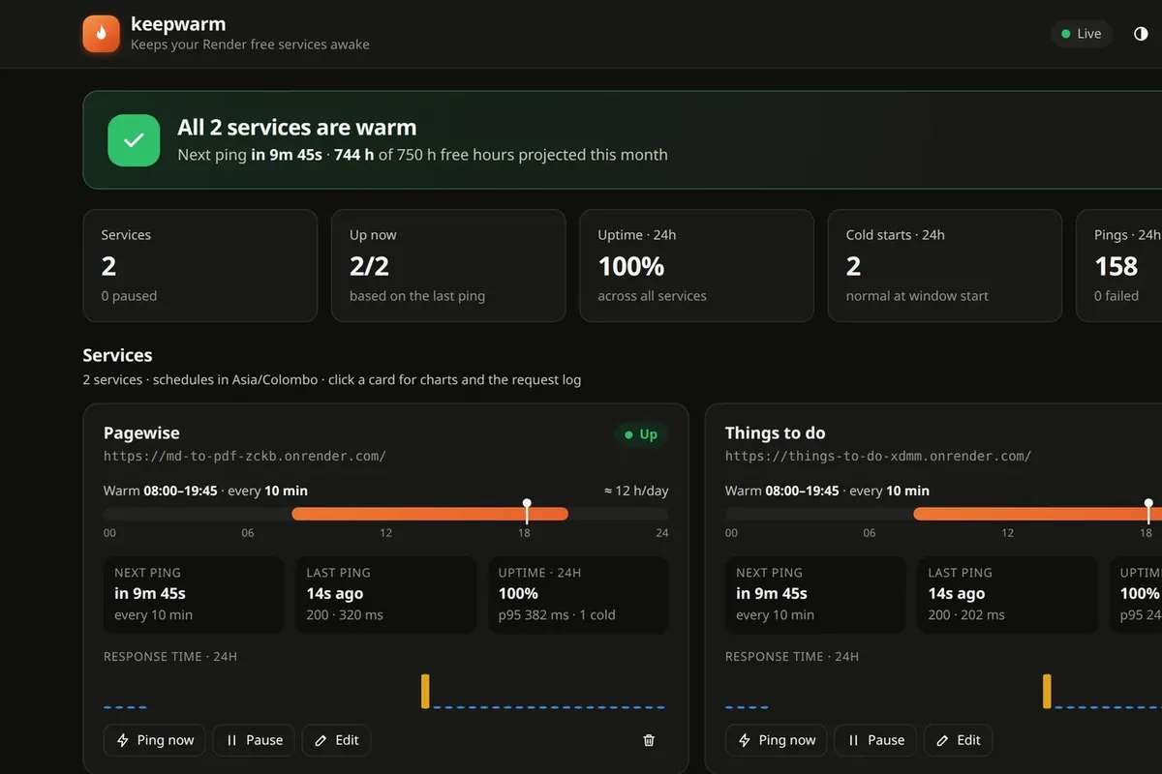
Task: Select the Uptime 24h 100% summary card
Action: point(696,266)
